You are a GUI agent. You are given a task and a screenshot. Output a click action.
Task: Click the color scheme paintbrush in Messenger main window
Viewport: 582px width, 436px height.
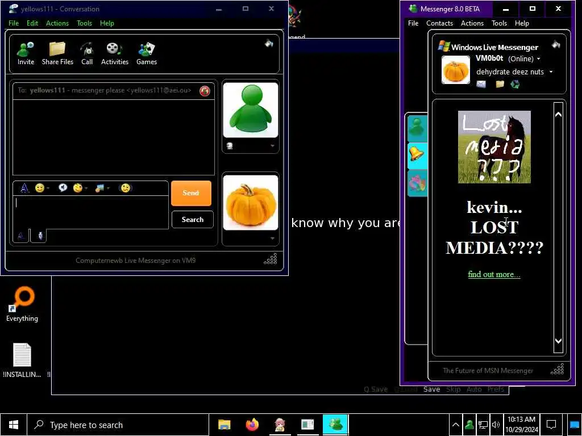(x=556, y=44)
